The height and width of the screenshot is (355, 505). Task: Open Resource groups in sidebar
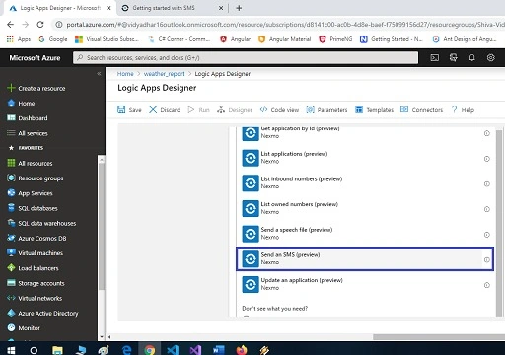pyautogui.click(x=36, y=178)
